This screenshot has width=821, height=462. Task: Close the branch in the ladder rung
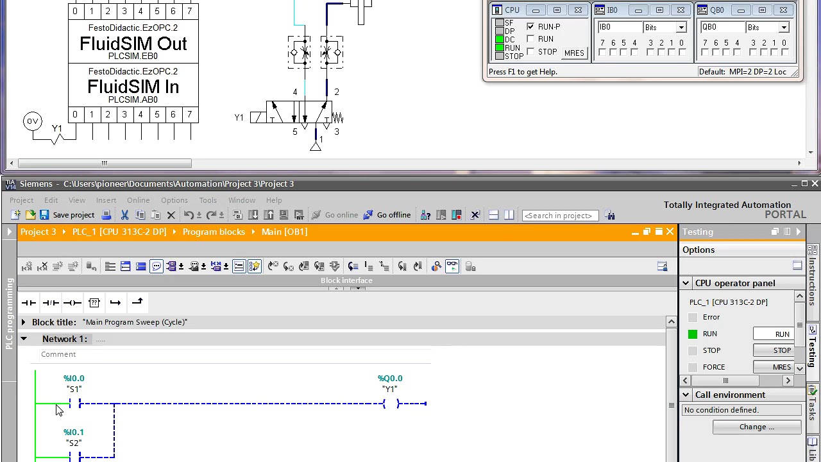click(137, 303)
